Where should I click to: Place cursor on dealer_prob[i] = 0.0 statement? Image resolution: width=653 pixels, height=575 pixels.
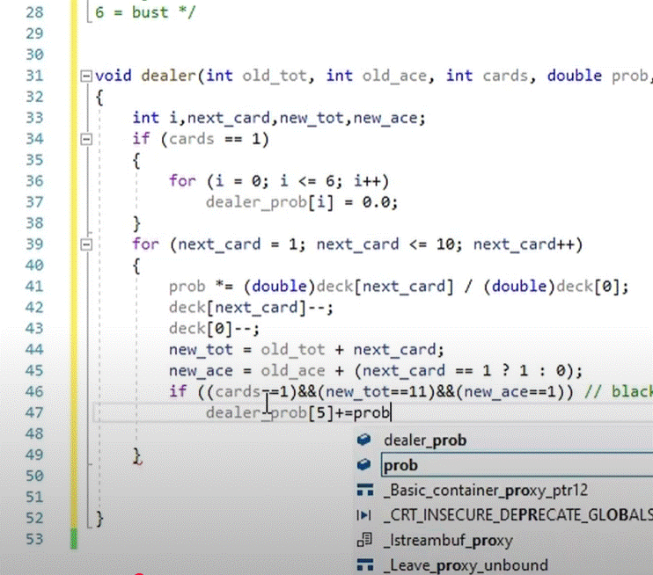point(301,202)
